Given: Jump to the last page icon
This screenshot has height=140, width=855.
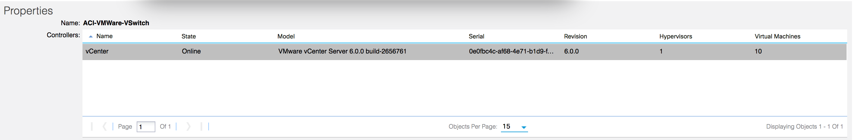Looking at the screenshot, I should [x=201, y=126].
